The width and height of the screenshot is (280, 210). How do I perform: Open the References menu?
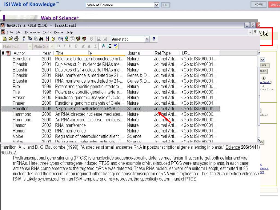(x=33, y=32)
